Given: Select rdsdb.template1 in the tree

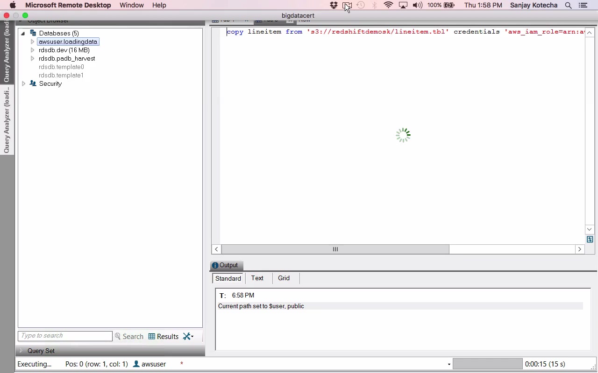Looking at the screenshot, I should (61, 75).
